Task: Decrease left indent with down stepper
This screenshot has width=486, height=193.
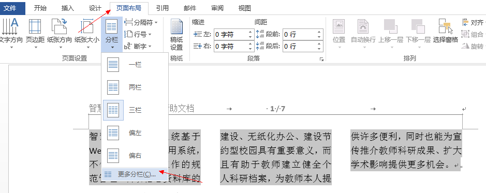Action: pyautogui.click(x=251, y=37)
